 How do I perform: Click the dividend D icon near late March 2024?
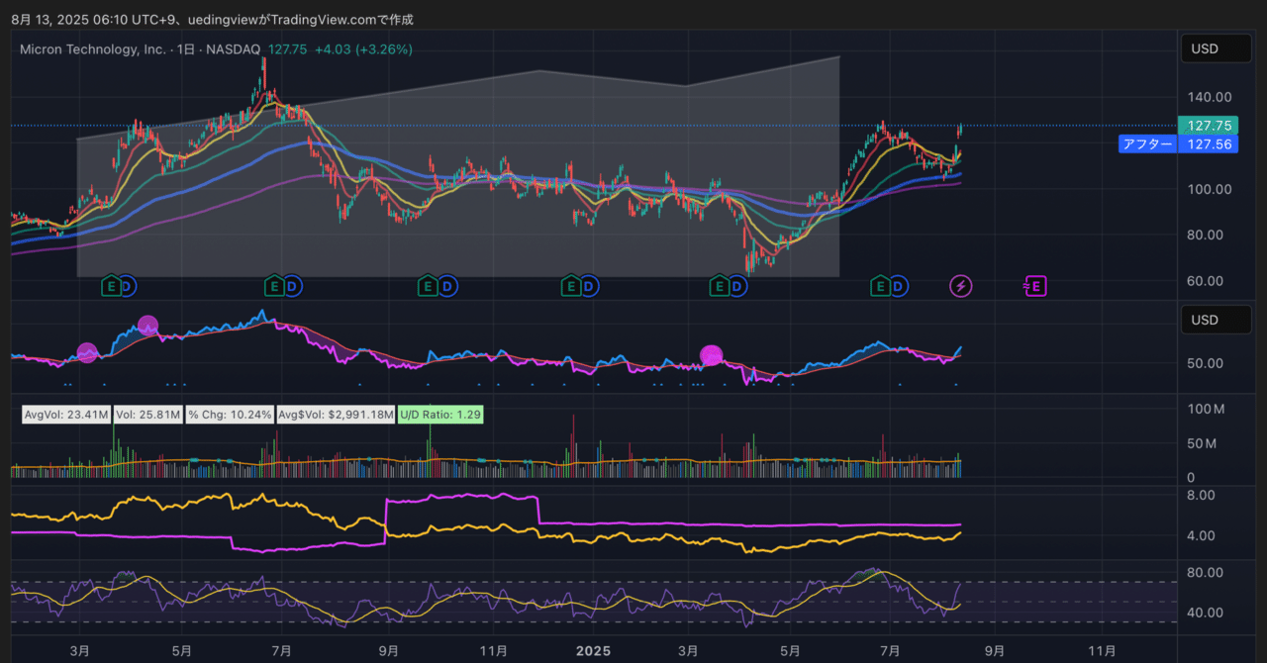[x=129, y=287]
